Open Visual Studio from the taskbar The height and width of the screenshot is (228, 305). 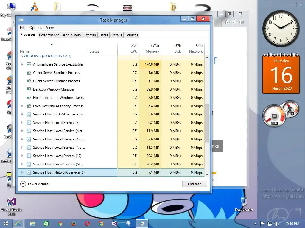click(115, 224)
